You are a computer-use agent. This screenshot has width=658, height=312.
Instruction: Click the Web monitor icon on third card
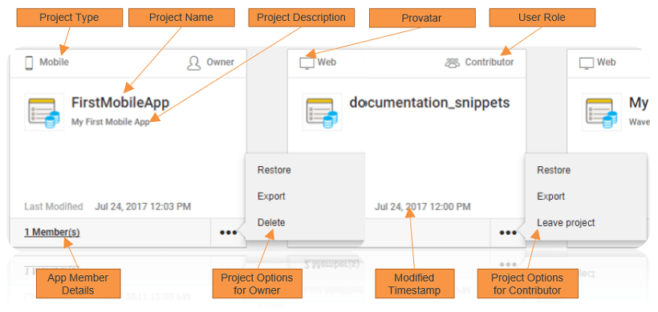pyautogui.click(x=587, y=63)
